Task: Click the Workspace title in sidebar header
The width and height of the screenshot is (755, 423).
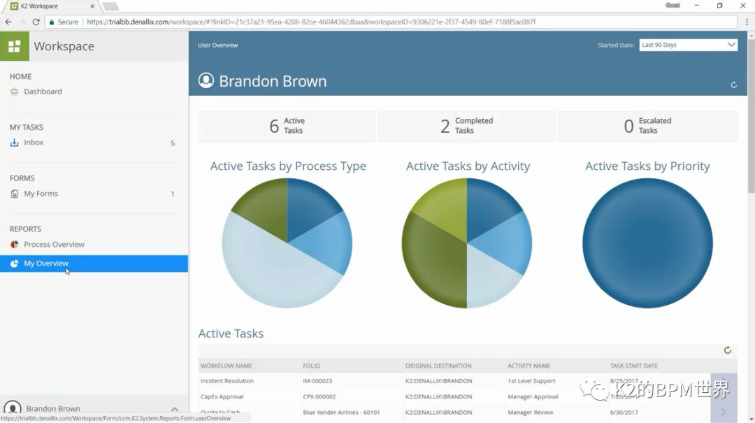Action: click(64, 46)
